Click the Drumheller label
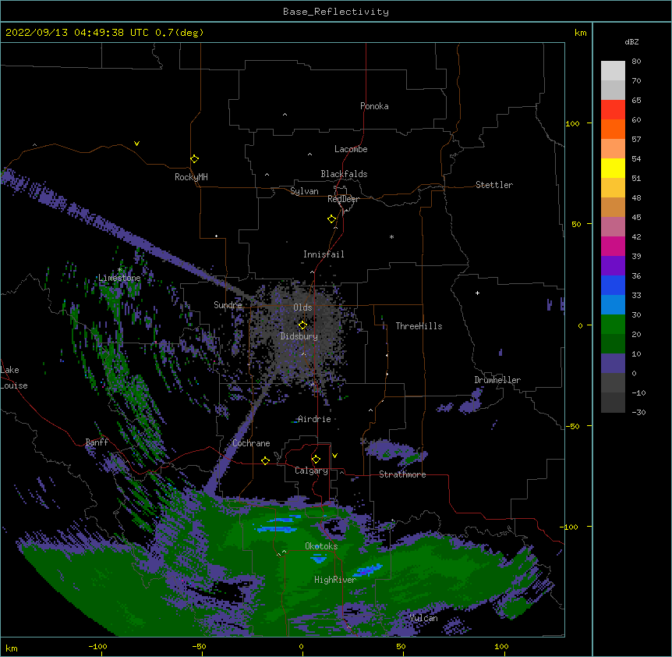 coord(497,380)
